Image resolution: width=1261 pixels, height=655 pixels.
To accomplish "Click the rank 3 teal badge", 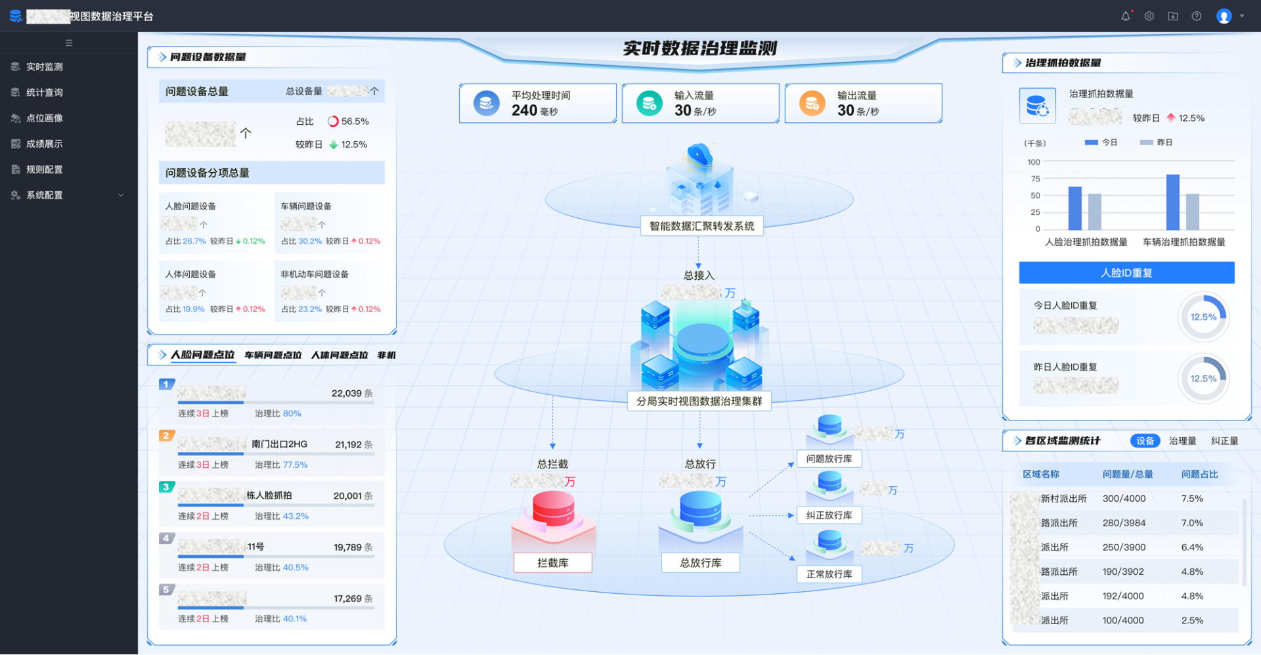I will (166, 487).
